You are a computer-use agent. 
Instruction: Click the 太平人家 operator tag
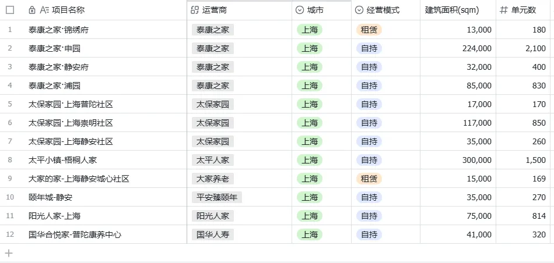pyautogui.click(x=213, y=160)
